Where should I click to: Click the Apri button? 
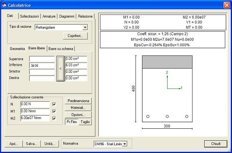(14, 144)
